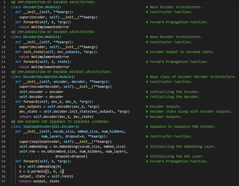Click line number 27 in the gutter

[4, 131]
